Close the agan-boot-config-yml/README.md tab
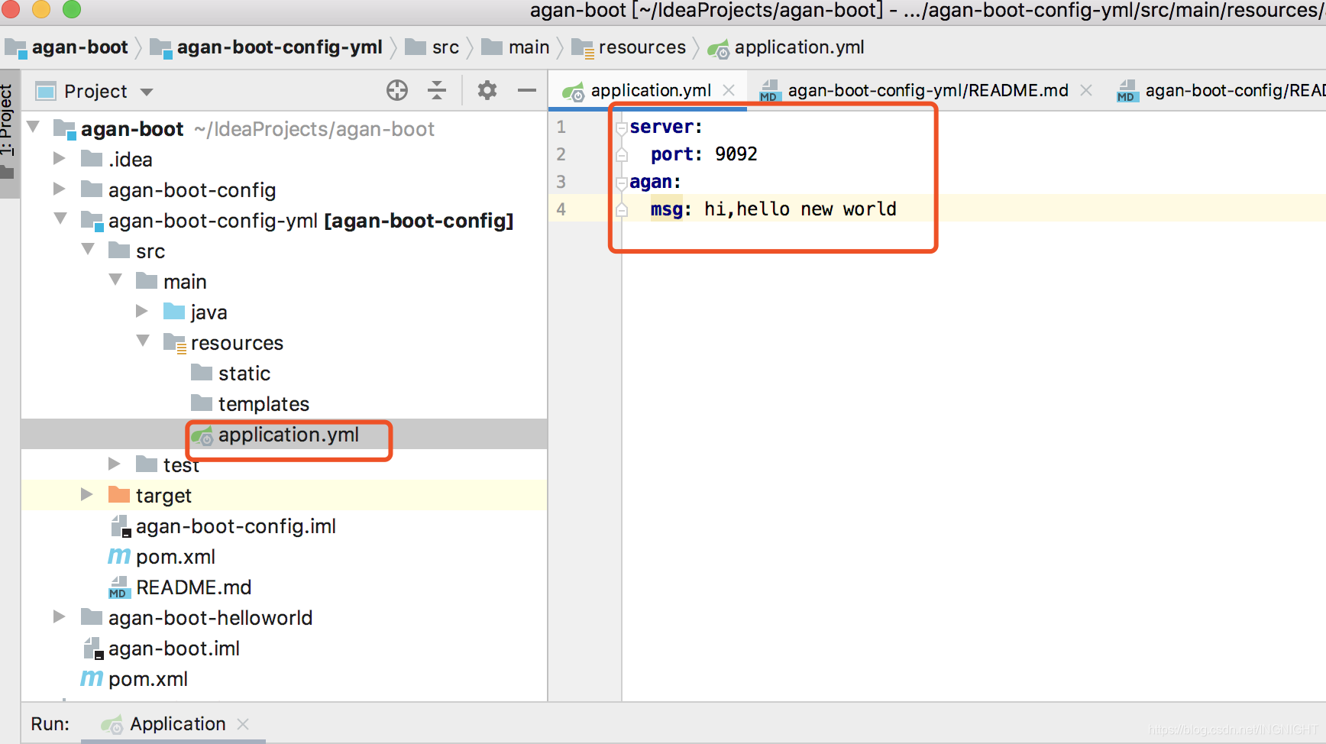Viewport: 1326px width, 744px height. pos(1086,91)
